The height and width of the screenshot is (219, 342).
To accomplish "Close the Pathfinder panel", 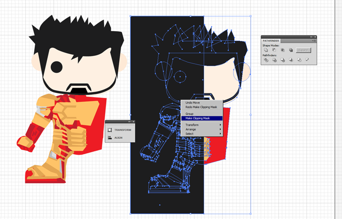I will (x=315, y=37).
